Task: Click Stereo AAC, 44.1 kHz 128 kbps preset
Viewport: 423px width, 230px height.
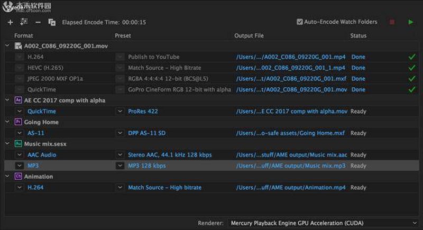Action: [x=170, y=155]
